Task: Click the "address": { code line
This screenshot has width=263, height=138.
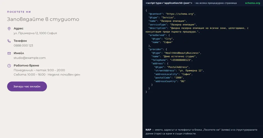Action: click(160, 64)
